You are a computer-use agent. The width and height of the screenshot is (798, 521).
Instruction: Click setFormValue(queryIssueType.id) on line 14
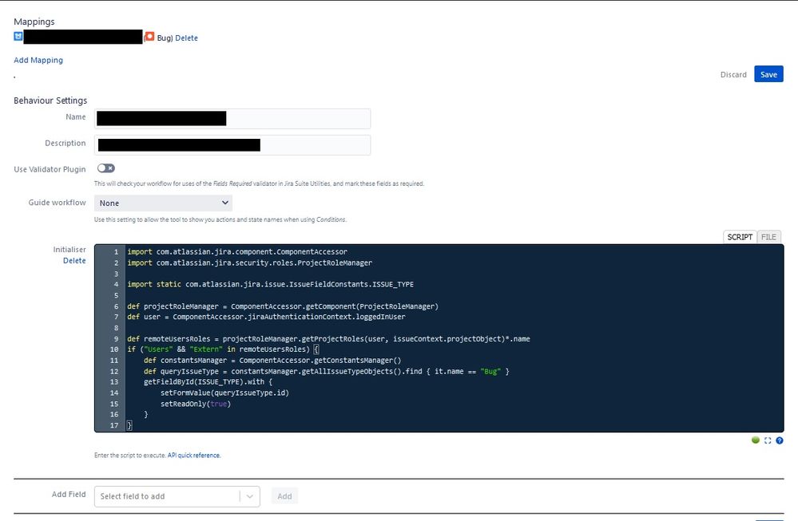coord(224,393)
